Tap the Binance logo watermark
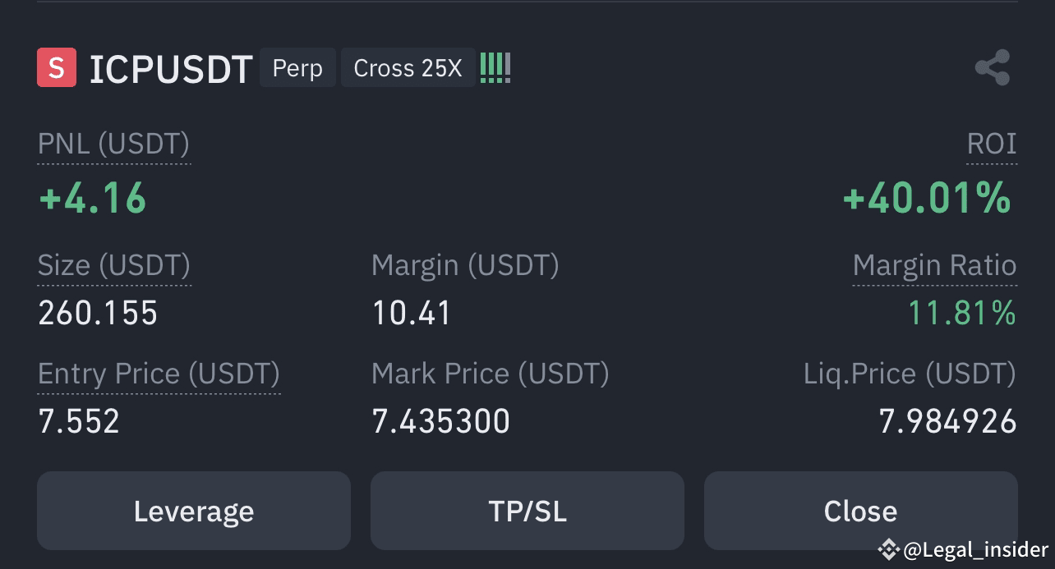The image size is (1055, 569). click(888, 548)
